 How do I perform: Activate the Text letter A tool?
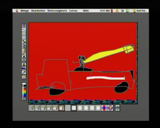(x=24, y=57)
